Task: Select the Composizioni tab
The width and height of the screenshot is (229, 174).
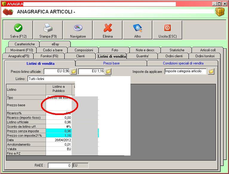Action: [x=84, y=50]
